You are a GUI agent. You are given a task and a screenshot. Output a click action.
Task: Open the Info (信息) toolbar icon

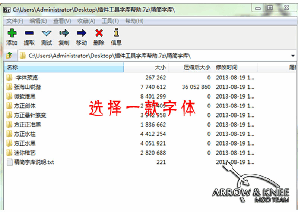(x=116, y=32)
